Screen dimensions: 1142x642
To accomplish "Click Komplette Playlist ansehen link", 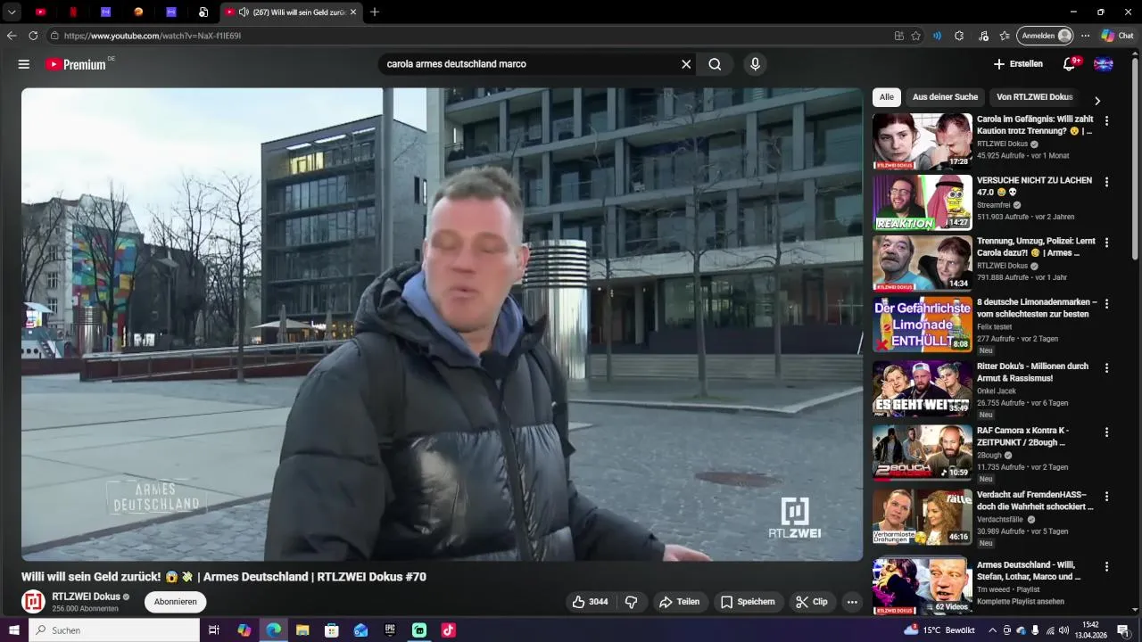I will click(1020, 602).
